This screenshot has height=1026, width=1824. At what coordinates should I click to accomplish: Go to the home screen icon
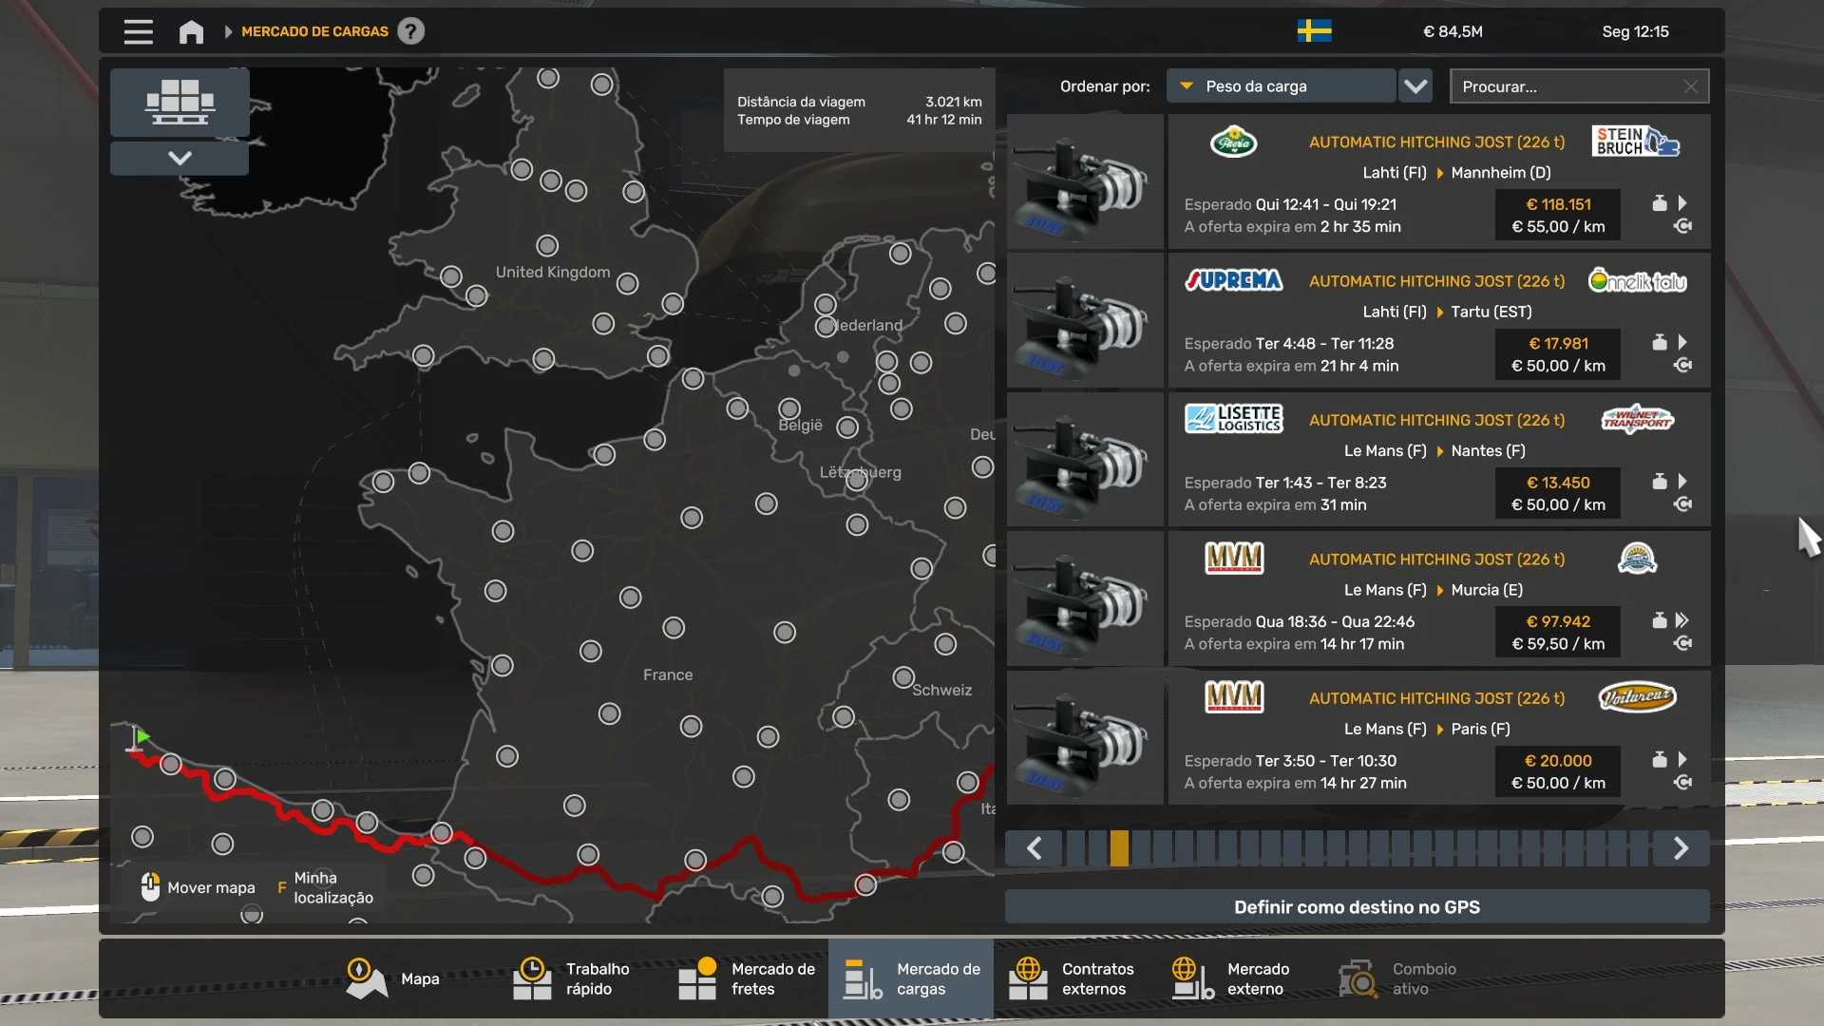(191, 31)
